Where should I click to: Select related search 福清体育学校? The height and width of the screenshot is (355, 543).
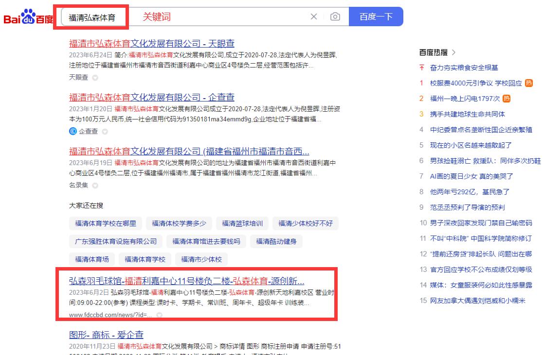click(x=145, y=259)
